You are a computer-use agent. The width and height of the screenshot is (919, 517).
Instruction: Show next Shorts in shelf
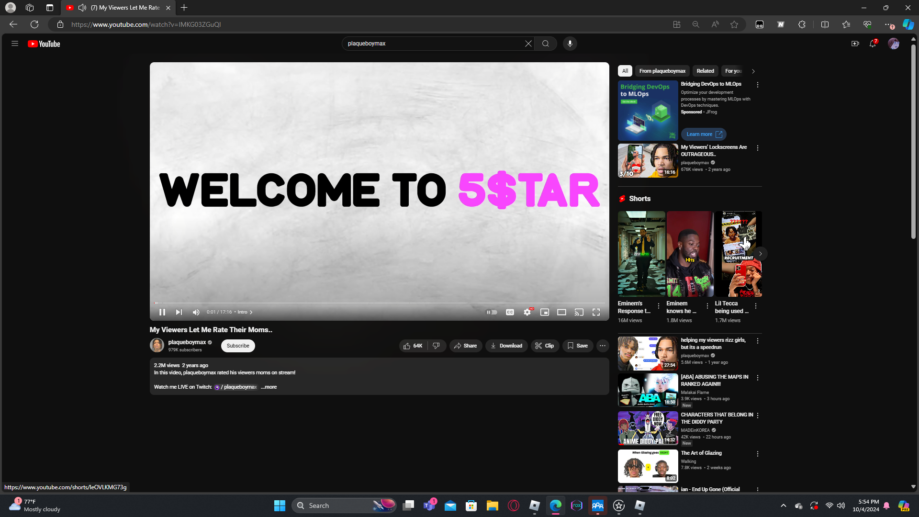761,254
